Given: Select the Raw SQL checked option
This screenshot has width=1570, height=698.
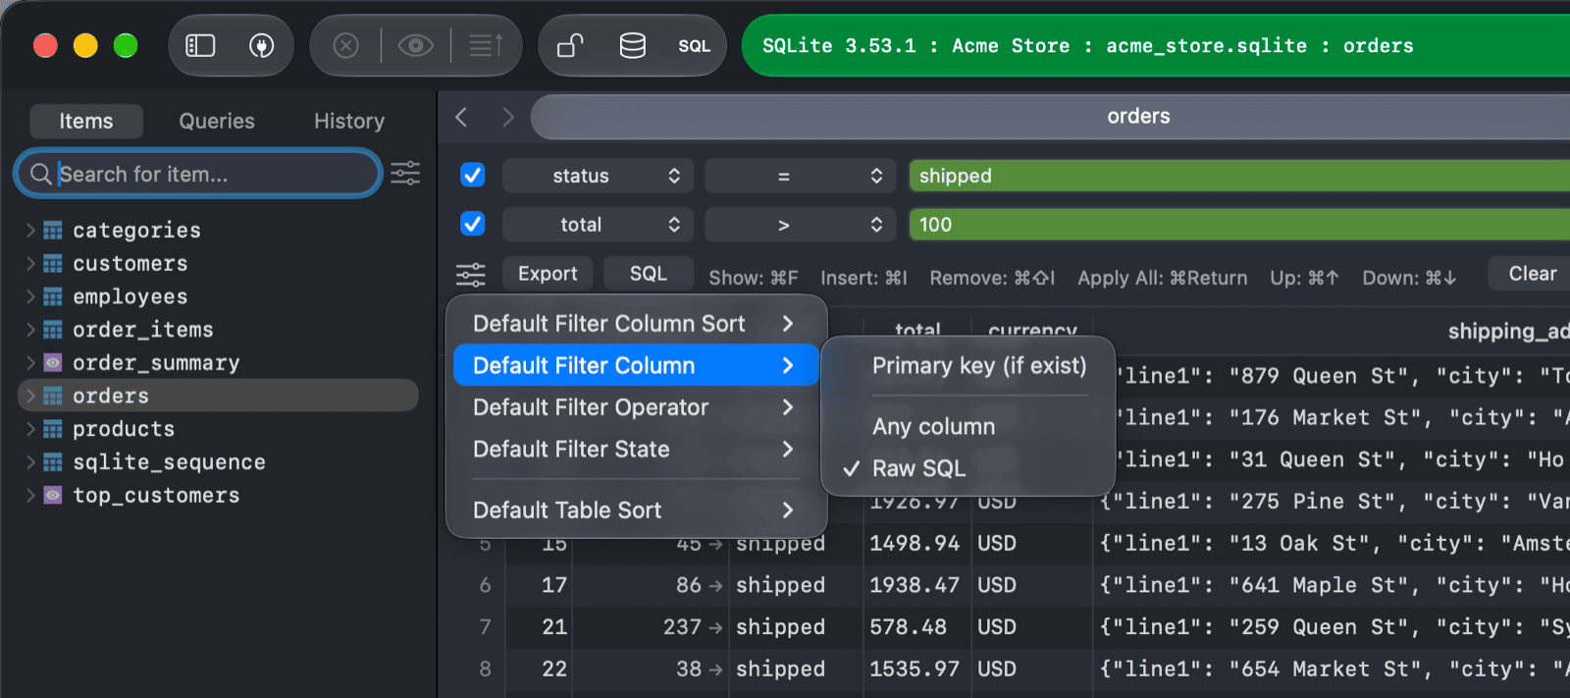Looking at the screenshot, I should 918,468.
